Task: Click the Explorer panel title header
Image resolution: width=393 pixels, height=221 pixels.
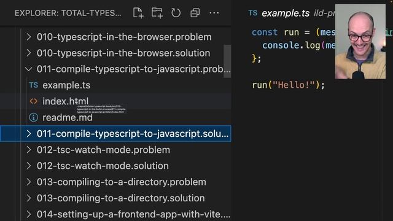Action: tap(68, 13)
